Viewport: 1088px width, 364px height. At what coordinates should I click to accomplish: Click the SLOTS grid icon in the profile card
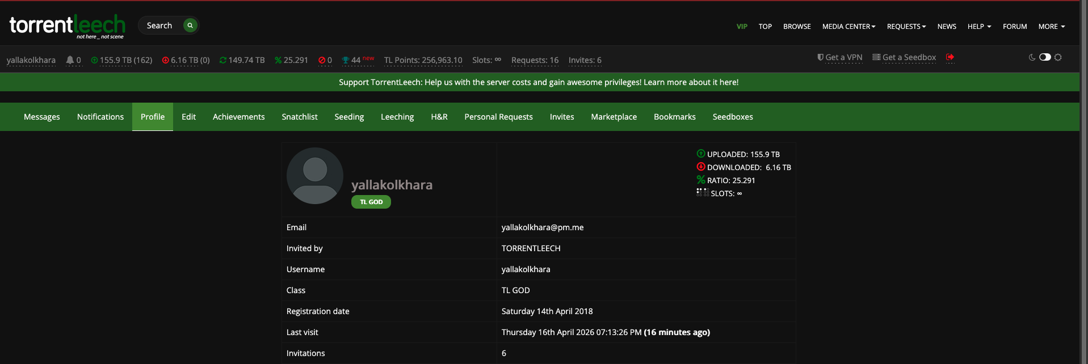pyautogui.click(x=703, y=192)
